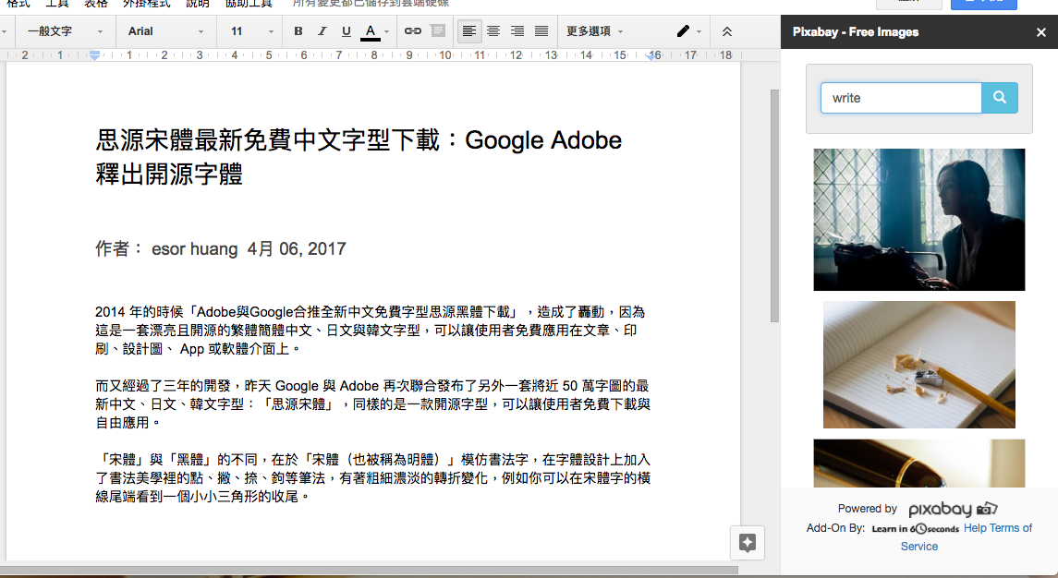Click the document title heading text
Viewport: 1058px width, 578px height.
coord(359,156)
